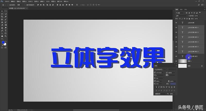Hide the 立体字效果 拷贝 7 layer

[x=176, y=28]
